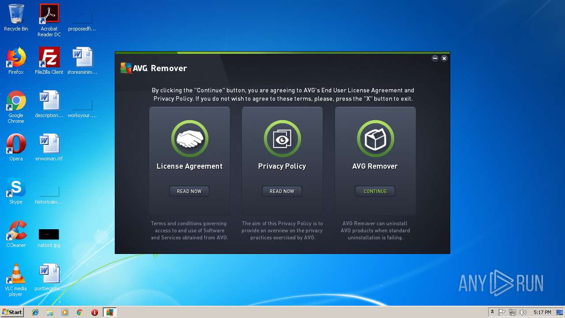
Task: Launch Chrome from the taskbar
Action: coord(80,312)
